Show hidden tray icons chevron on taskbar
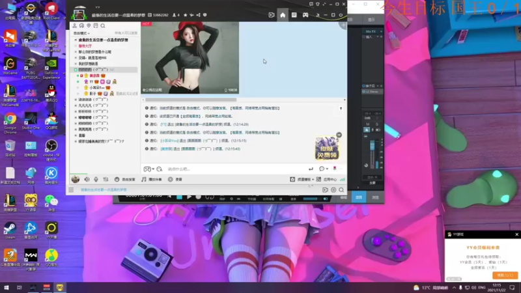The image size is (521, 293). pos(454,288)
